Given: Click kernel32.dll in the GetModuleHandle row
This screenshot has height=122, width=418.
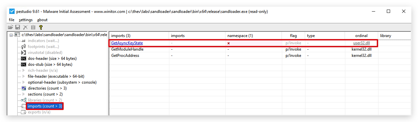Looking at the screenshot, I should point(362,49).
